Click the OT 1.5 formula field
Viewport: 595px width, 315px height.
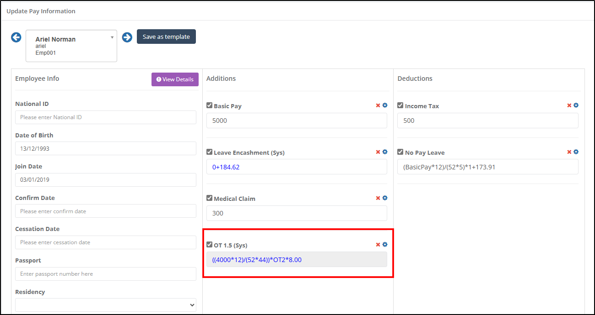tap(297, 260)
